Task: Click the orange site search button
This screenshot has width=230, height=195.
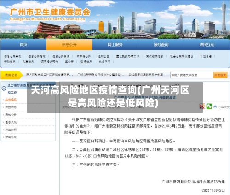Action: 220,75
